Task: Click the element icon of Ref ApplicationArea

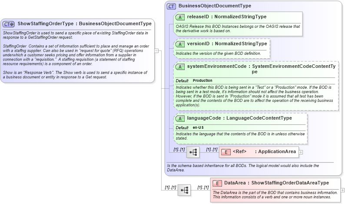Action: pos(226,152)
